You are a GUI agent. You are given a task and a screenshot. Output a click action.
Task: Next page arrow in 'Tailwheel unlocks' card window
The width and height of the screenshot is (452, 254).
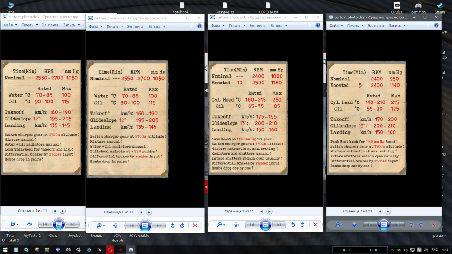149,212
